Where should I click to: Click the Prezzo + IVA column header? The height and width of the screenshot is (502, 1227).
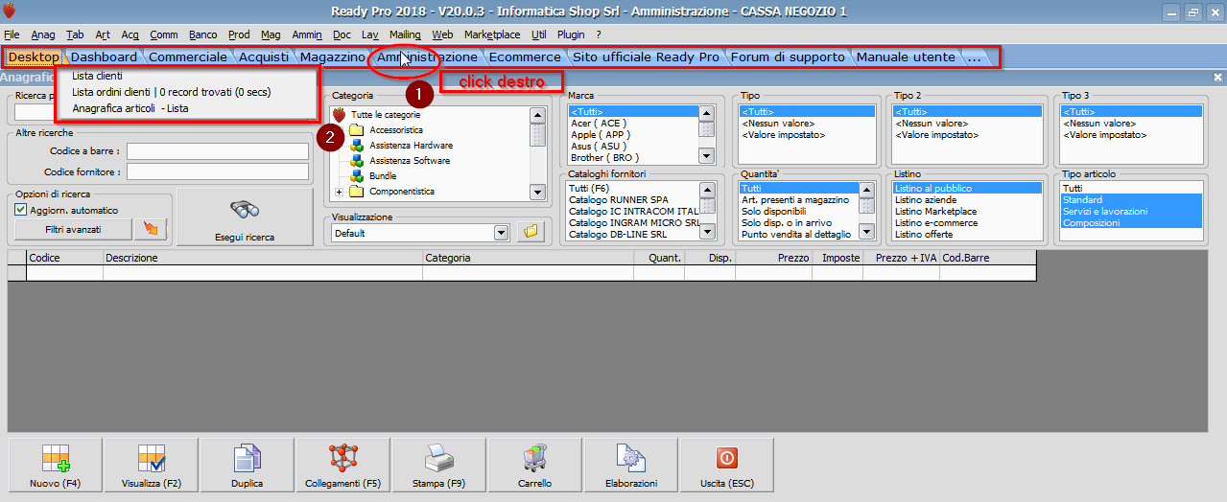pyautogui.click(x=902, y=258)
